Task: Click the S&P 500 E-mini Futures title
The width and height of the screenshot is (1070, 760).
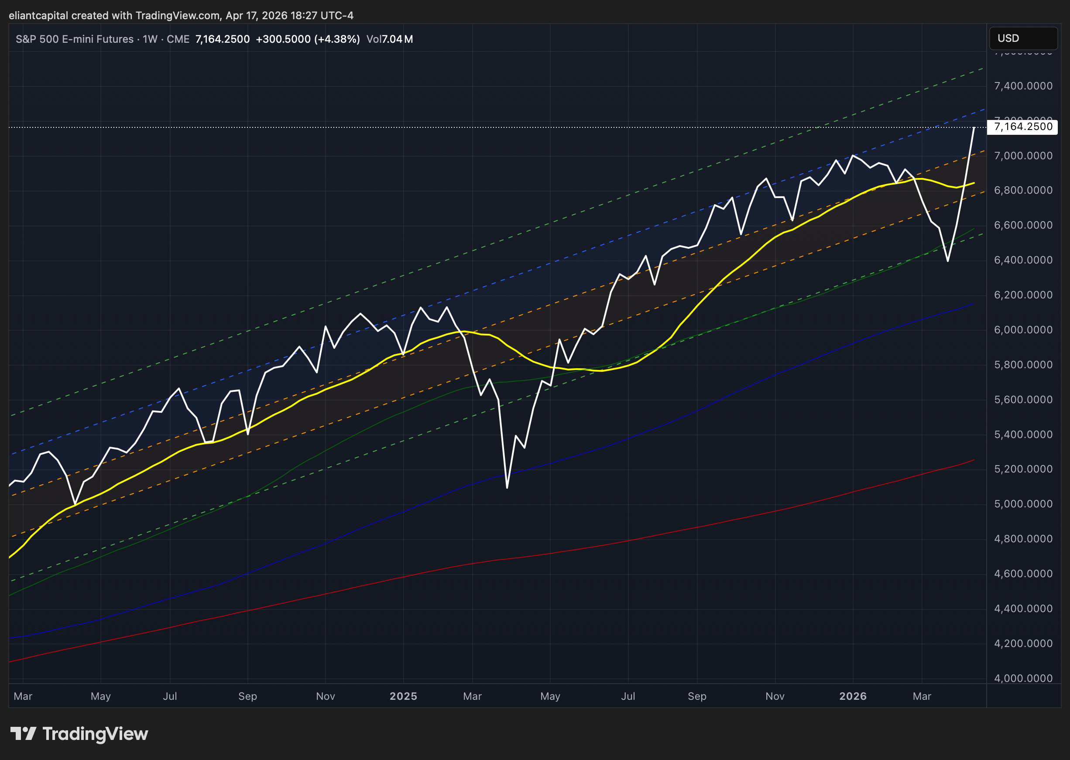Action: 75,39
